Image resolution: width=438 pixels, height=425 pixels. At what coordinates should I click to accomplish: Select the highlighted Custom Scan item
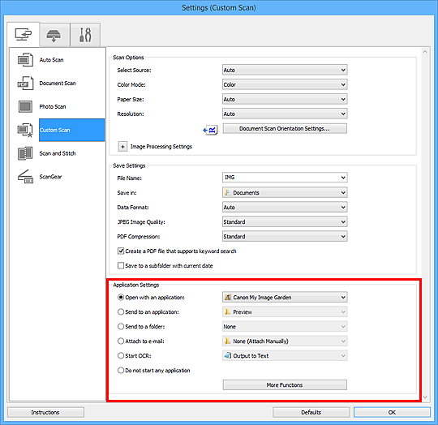point(72,130)
